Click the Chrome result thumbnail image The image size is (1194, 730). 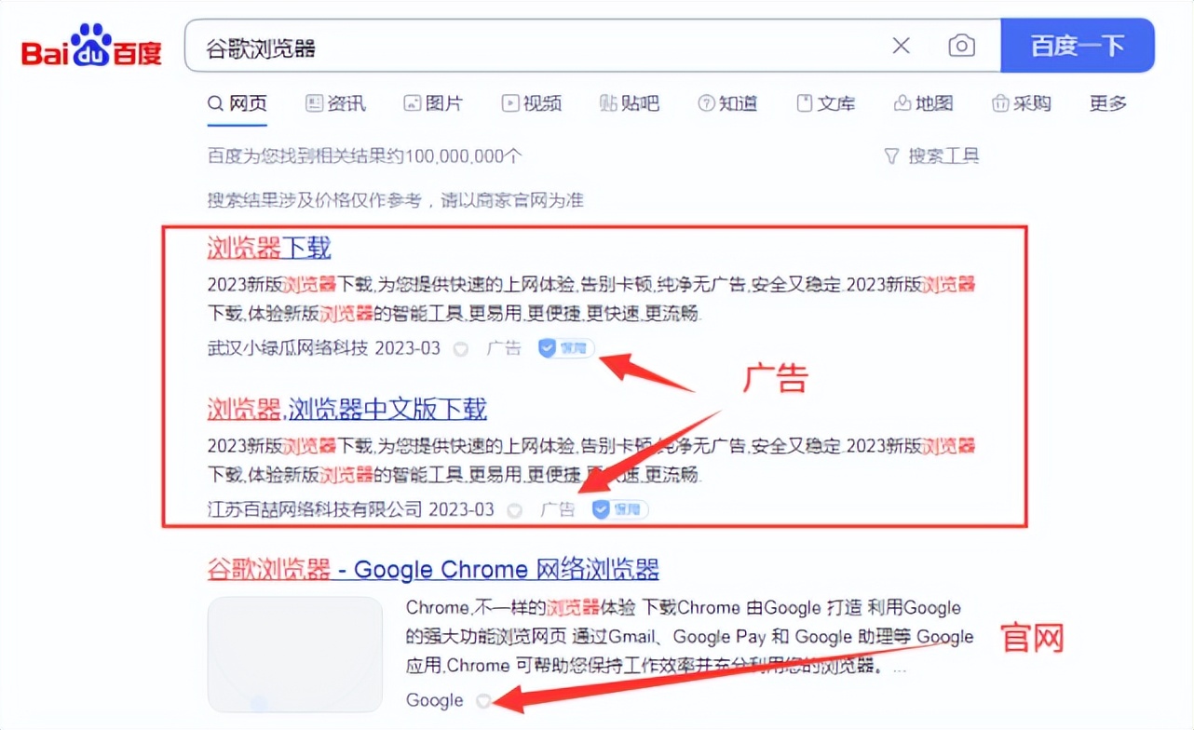(x=294, y=655)
